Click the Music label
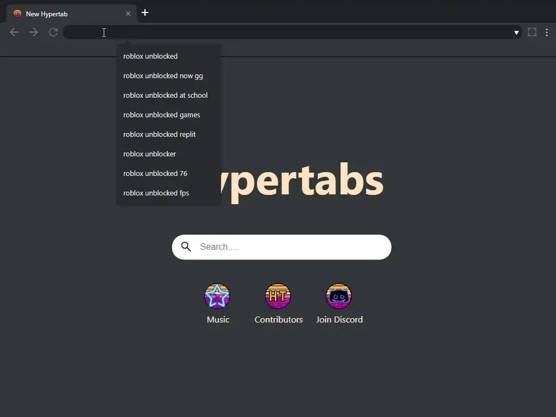The width and height of the screenshot is (556, 417). point(218,319)
